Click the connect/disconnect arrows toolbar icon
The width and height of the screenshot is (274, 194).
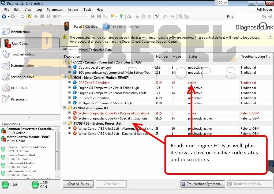22,16
